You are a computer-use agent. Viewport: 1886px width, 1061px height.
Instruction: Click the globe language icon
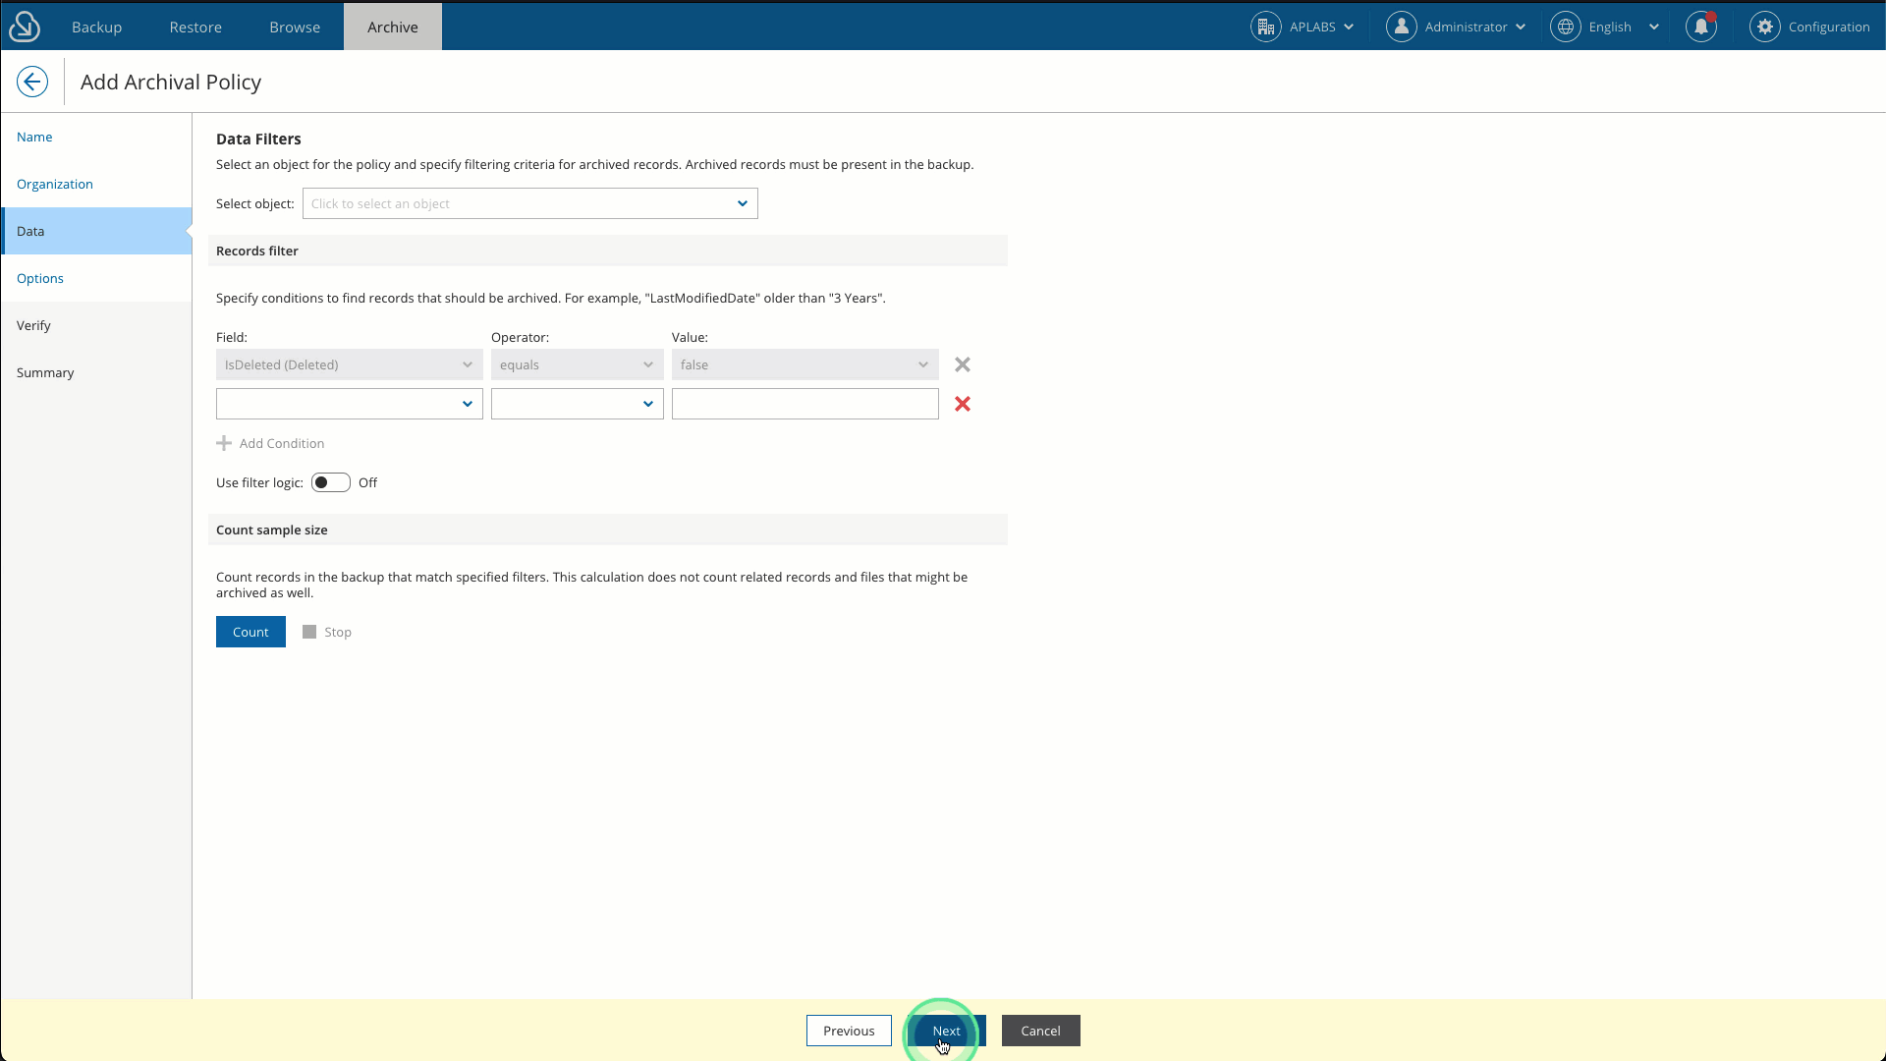tap(1566, 27)
